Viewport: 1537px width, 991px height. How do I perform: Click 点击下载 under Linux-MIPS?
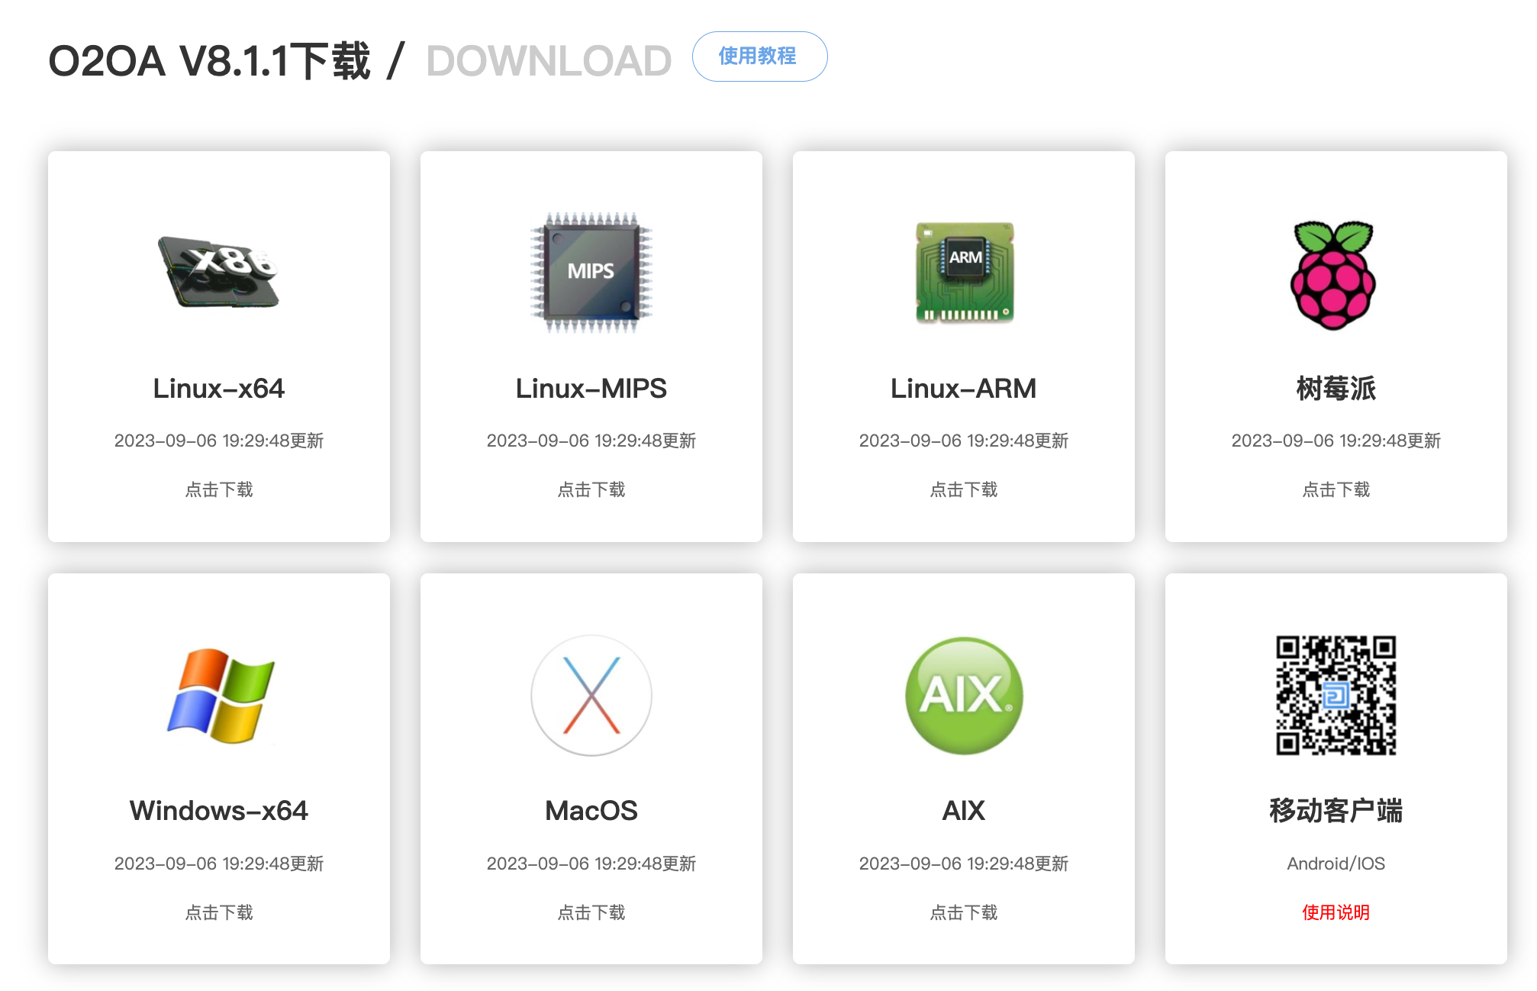click(591, 489)
